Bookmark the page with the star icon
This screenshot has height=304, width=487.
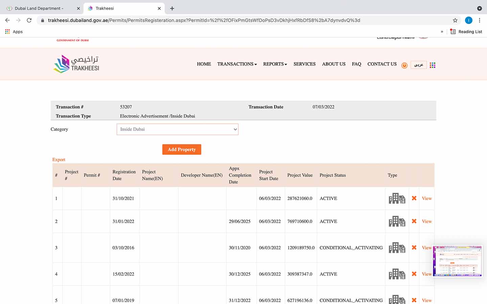coord(455,20)
